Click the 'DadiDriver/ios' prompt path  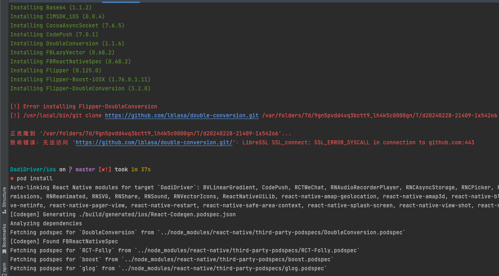[x=33, y=169]
